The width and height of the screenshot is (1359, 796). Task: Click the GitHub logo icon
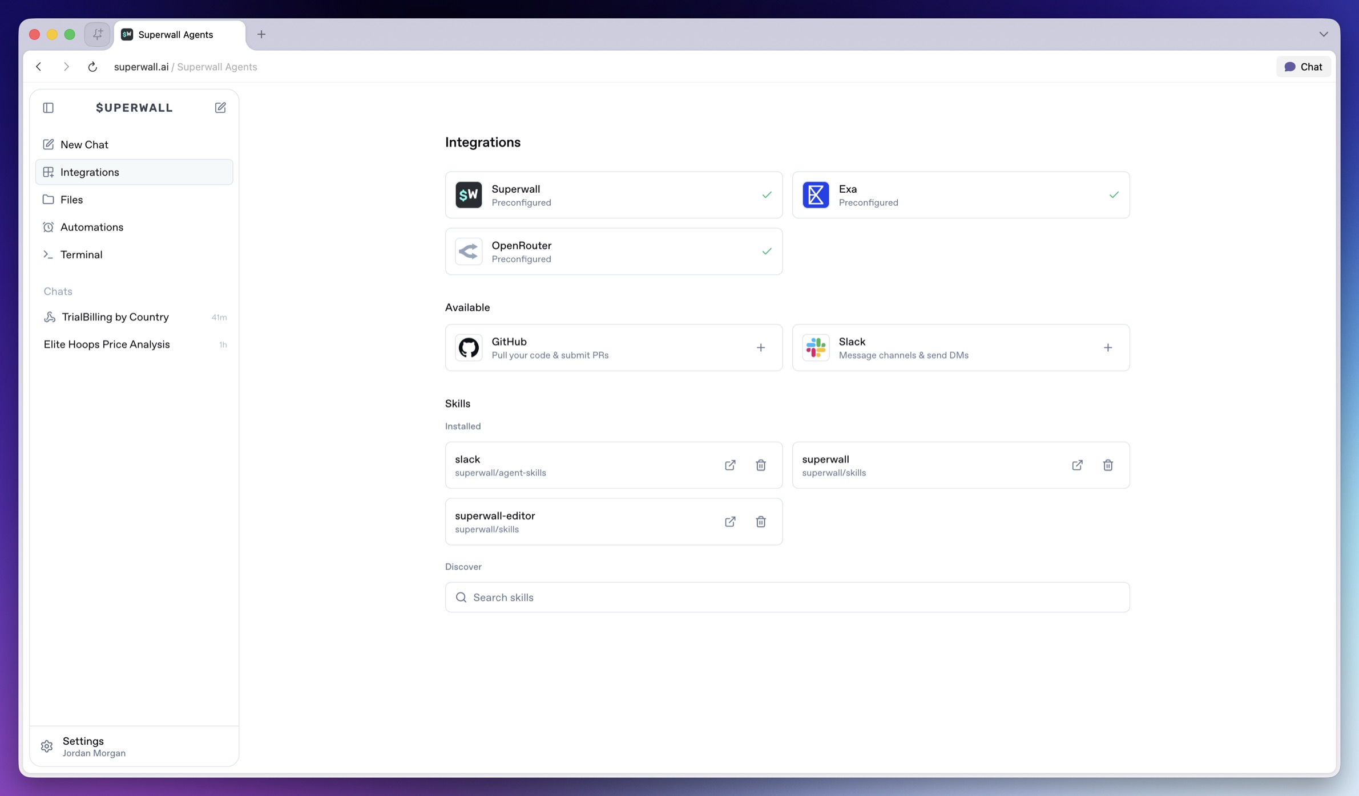tap(469, 348)
